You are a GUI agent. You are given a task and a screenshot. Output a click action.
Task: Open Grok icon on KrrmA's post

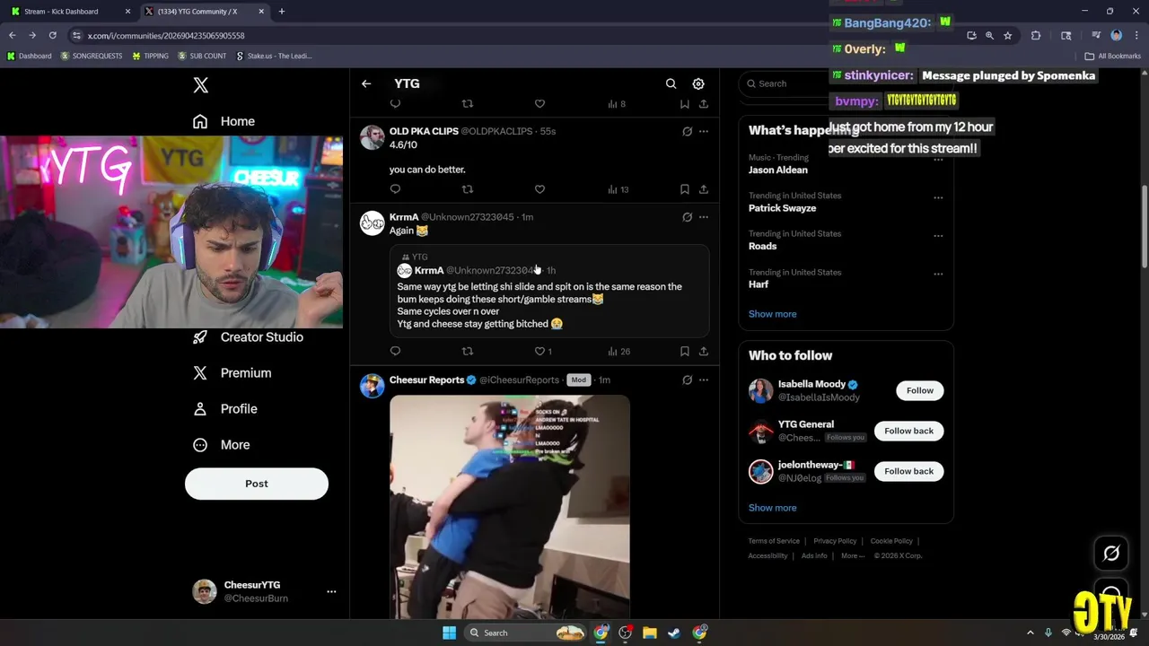pyautogui.click(x=687, y=216)
